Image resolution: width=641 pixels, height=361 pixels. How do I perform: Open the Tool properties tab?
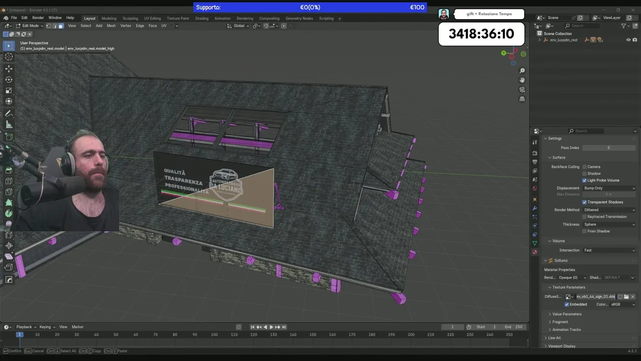click(535, 142)
